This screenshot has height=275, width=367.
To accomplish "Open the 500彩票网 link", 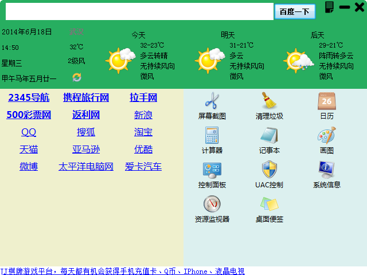I will point(29,115).
